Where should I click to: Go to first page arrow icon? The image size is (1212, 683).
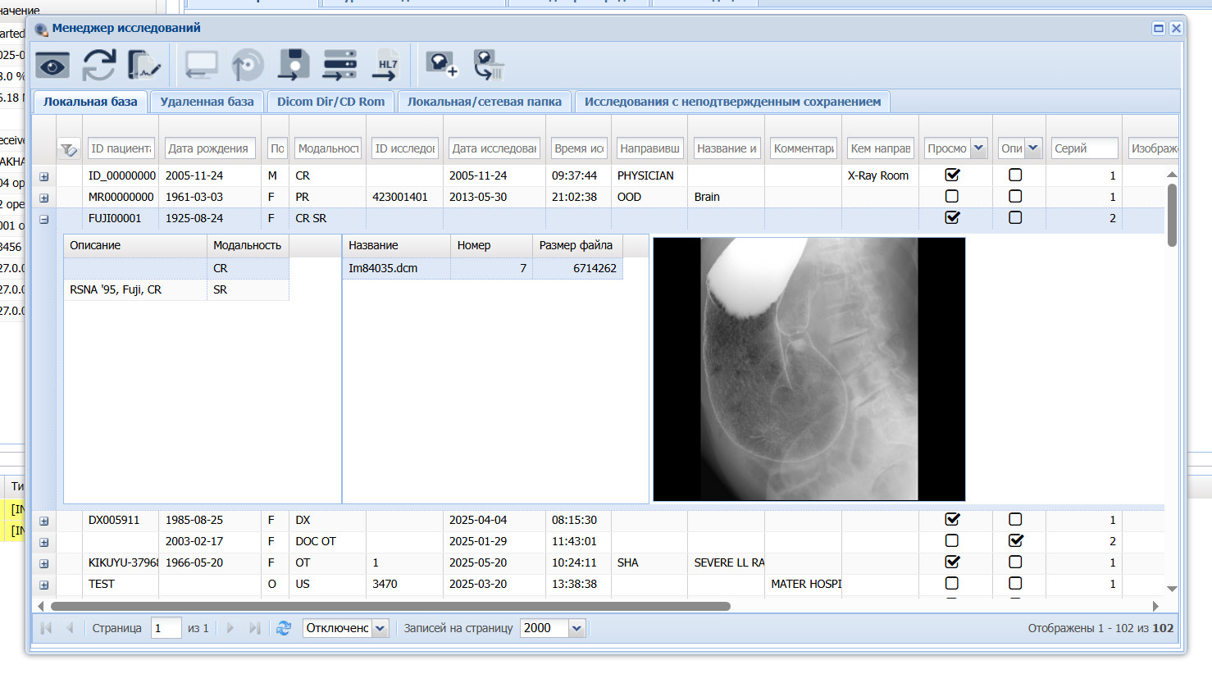[46, 628]
